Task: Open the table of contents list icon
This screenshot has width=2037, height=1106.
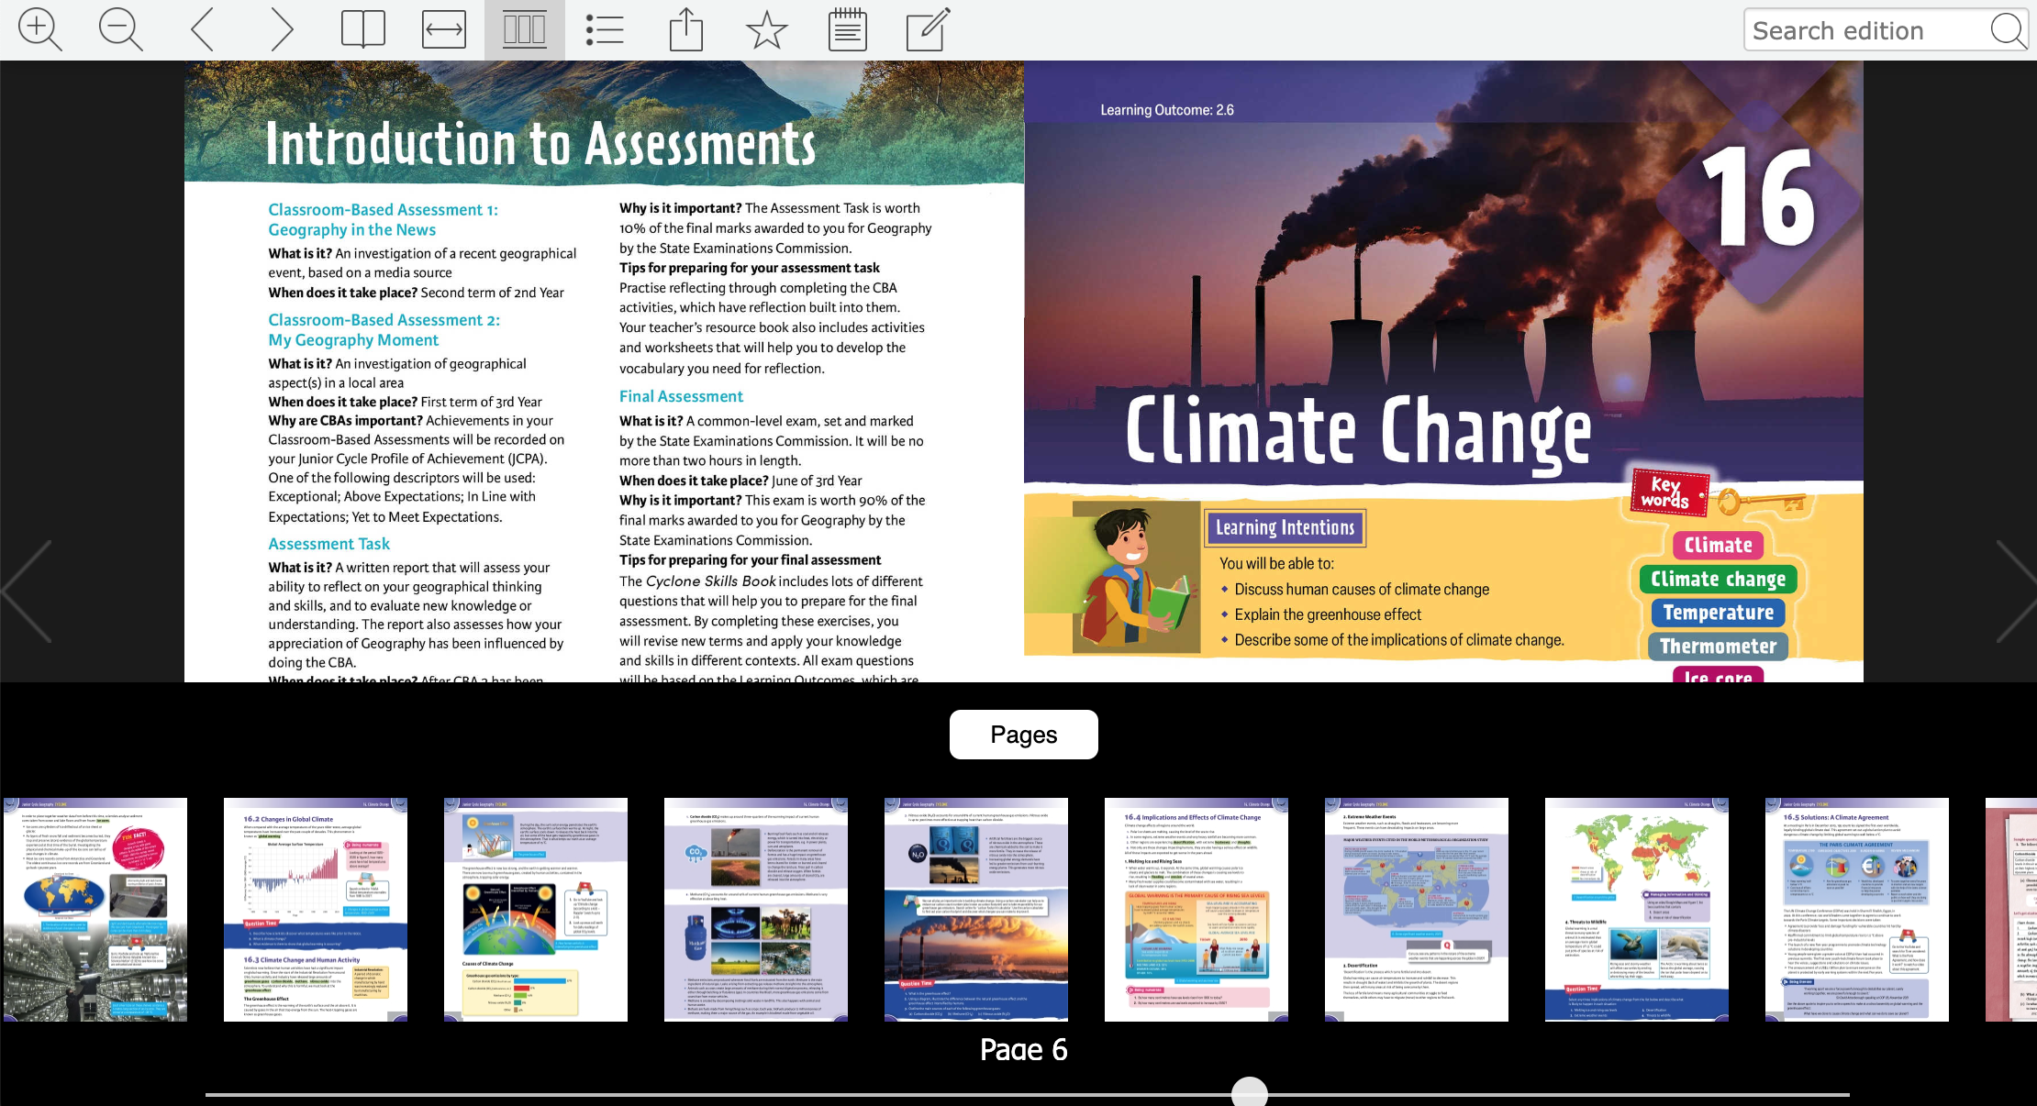Action: [x=606, y=30]
